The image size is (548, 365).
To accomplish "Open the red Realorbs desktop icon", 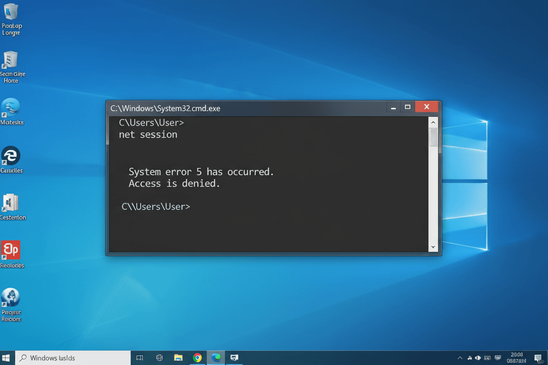I will [x=11, y=250].
